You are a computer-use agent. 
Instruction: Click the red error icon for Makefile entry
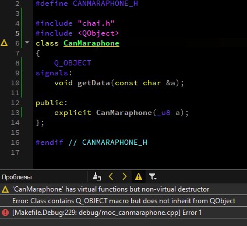coord(5,213)
